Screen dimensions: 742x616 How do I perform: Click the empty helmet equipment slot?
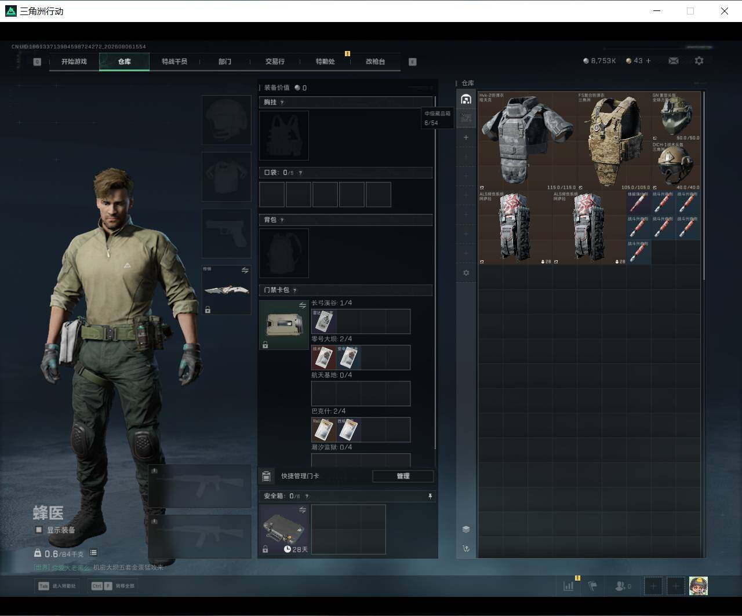click(x=226, y=120)
